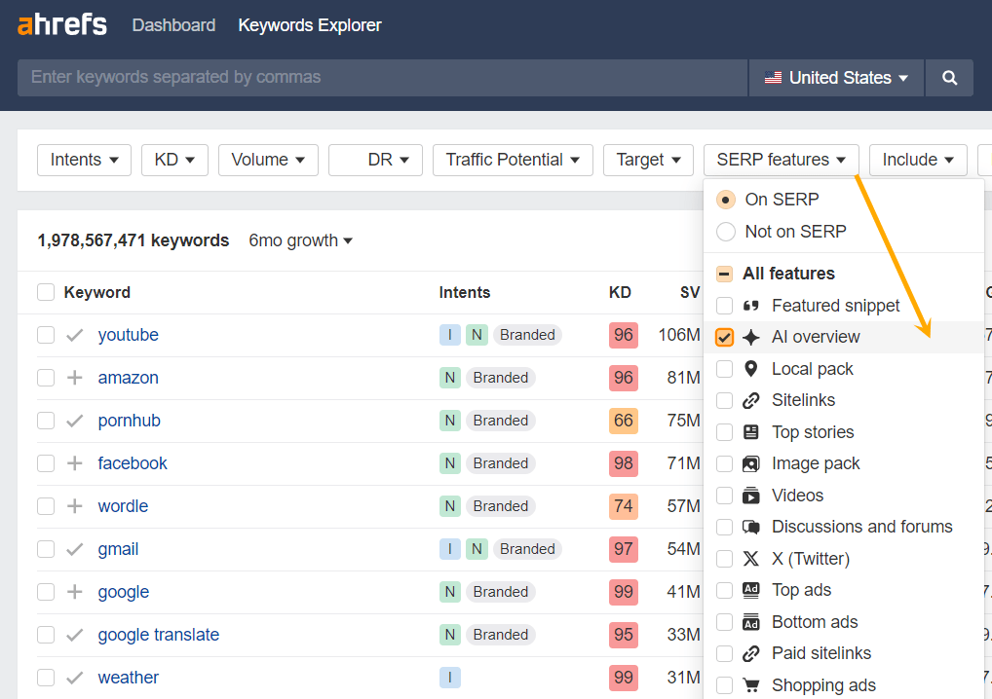Click the search magnifying glass icon

pyautogui.click(x=949, y=77)
